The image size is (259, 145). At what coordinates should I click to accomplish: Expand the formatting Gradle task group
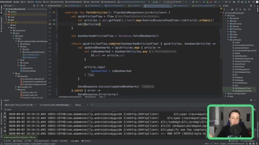coord(228,29)
